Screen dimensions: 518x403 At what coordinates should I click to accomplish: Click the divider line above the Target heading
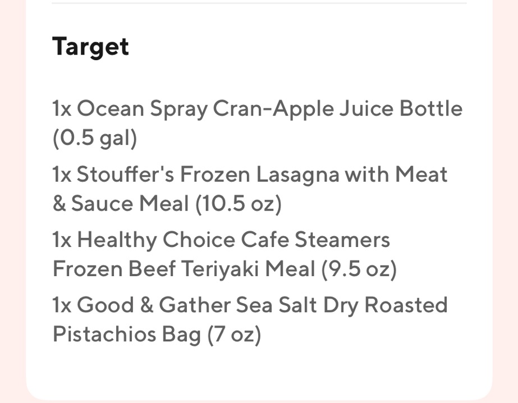(259, 3)
